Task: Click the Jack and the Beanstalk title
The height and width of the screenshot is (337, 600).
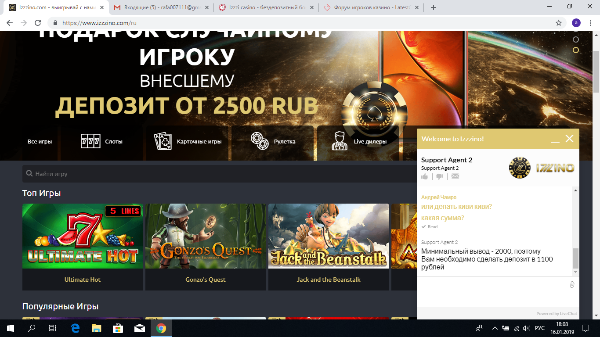Action: [329, 280]
